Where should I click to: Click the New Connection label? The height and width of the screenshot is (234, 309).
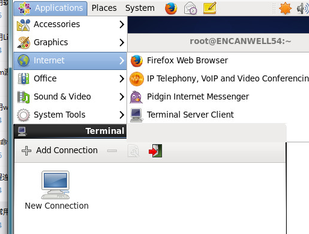pyautogui.click(x=57, y=206)
